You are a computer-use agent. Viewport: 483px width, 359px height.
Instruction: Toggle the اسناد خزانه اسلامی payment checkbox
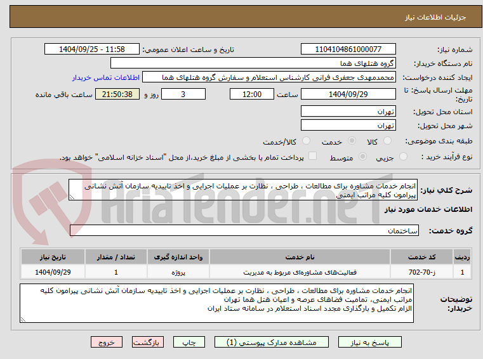[x=312, y=156]
